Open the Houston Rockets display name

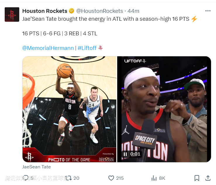(x=45, y=11)
